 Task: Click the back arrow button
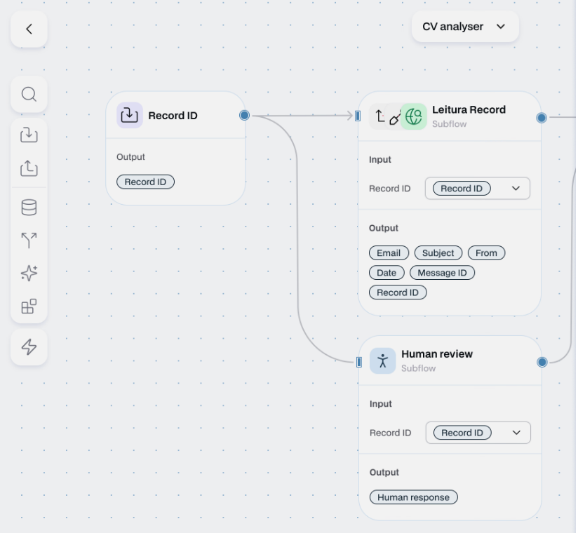pyautogui.click(x=29, y=29)
